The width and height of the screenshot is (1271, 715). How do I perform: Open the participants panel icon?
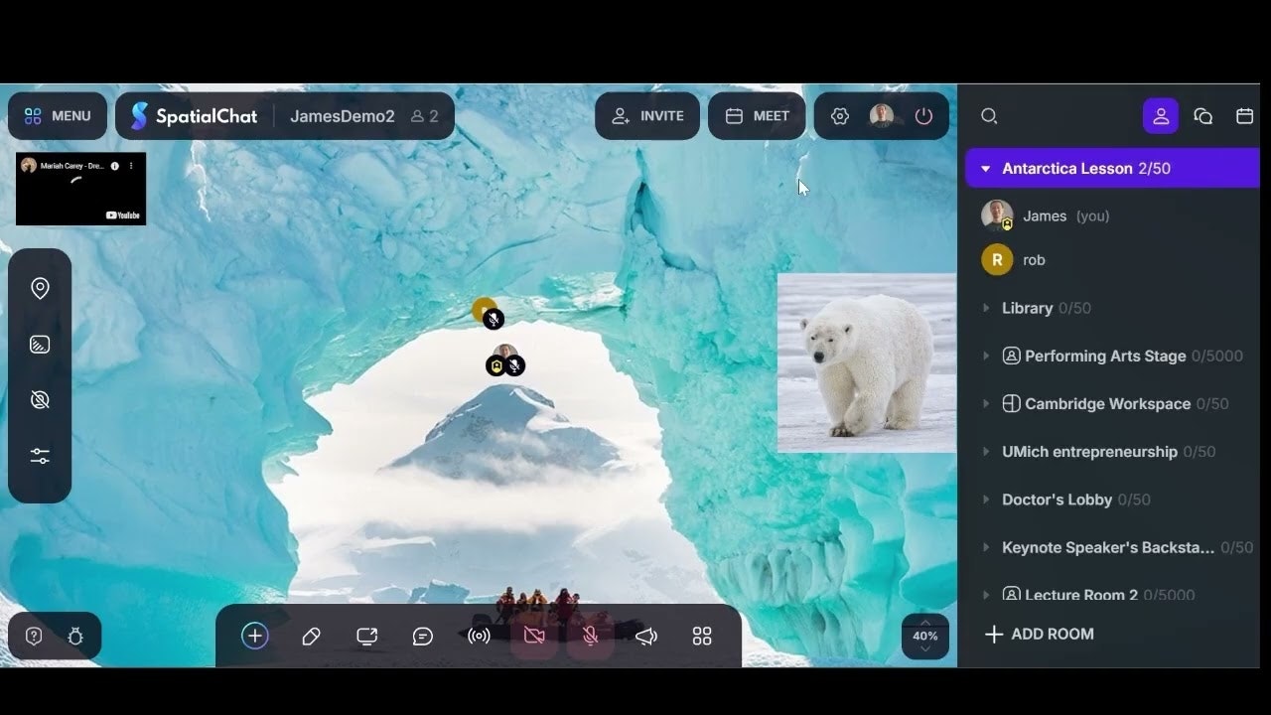(1161, 116)
